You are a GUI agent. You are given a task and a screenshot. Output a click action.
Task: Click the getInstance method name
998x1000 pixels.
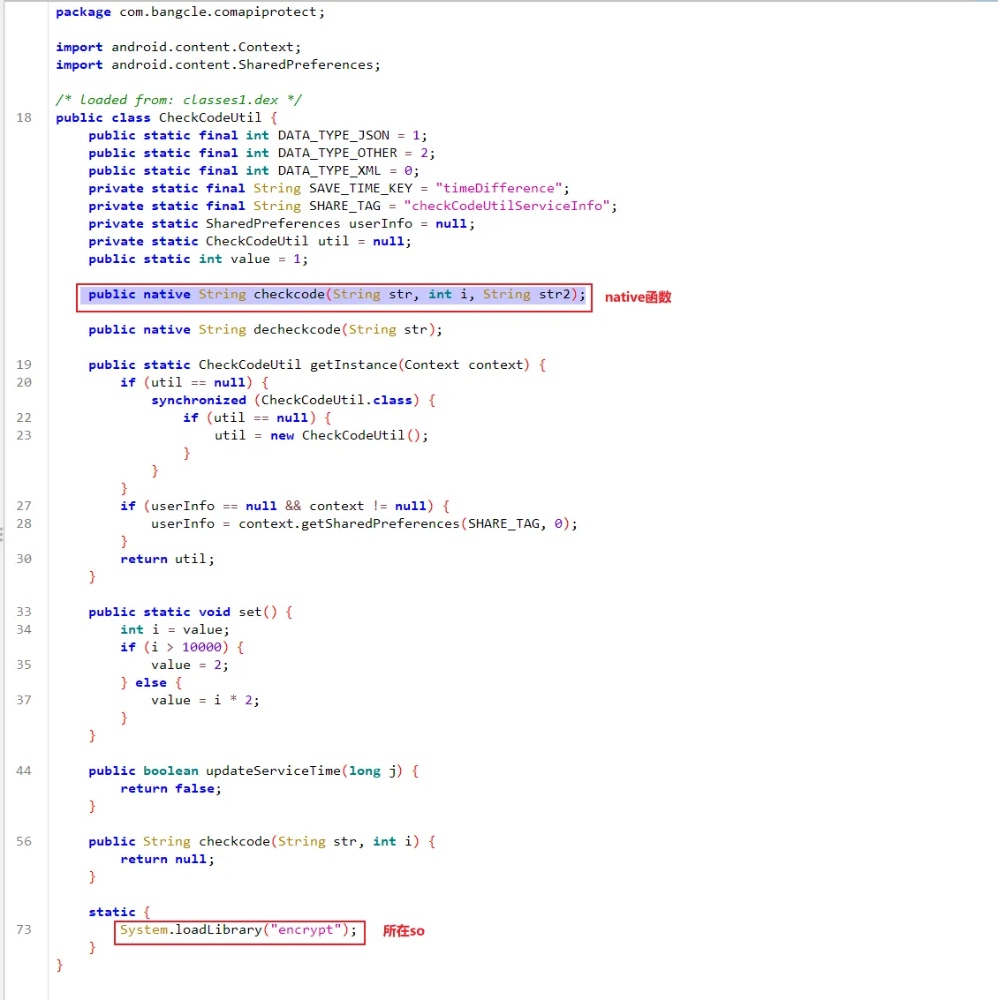(x=353, y=365)
